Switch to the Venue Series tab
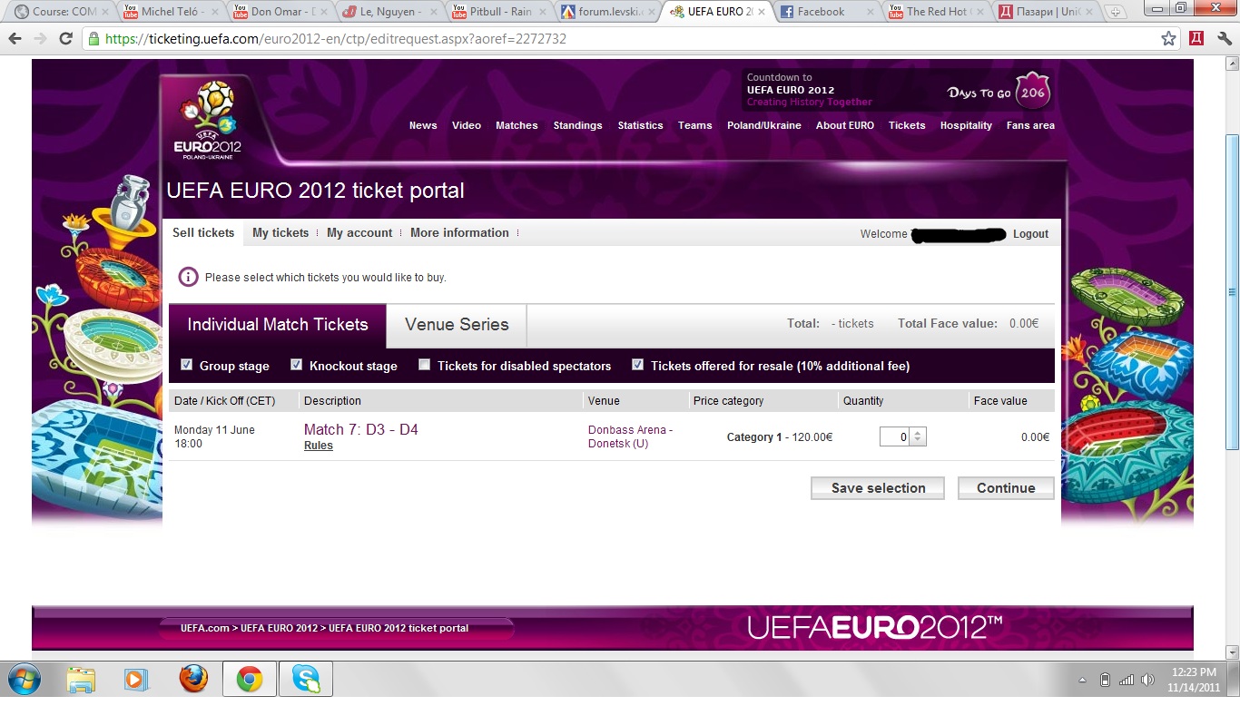The height and width of the screenshot is (706, 1240). click(457, 325)
